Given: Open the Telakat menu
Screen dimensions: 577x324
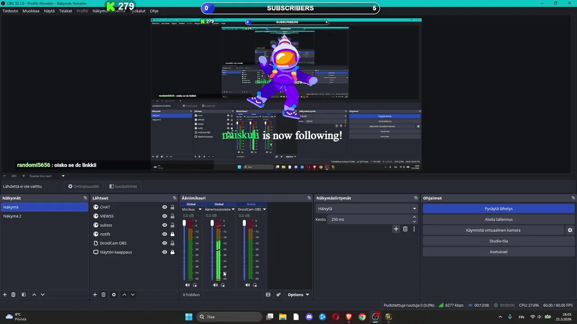Looking at the screenshot, I should click(x=65, y=11).
